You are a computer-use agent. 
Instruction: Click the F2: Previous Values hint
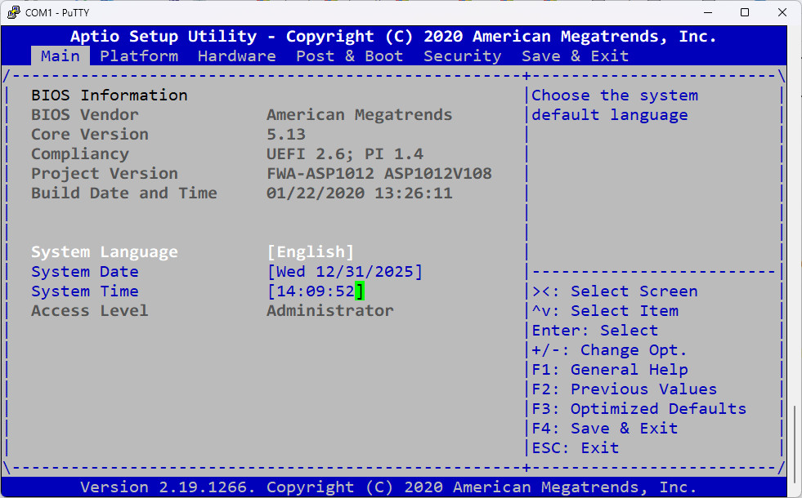tap(624, 389)
